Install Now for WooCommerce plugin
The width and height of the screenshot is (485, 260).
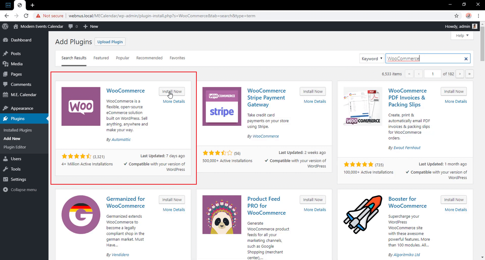point(172,91)
